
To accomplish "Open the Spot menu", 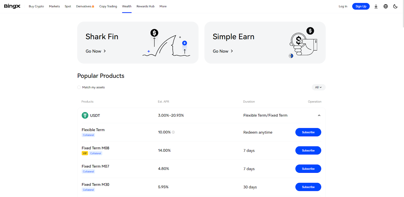I will point(68,6).
